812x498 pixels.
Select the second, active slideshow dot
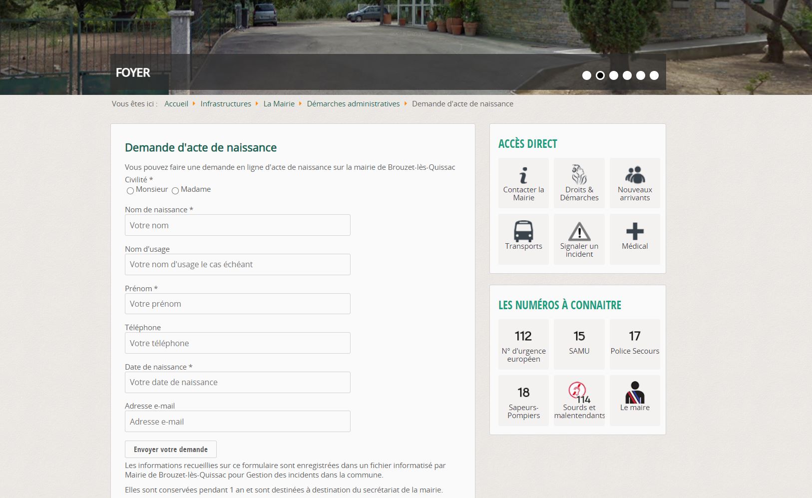pyautogui.click(x=600, y=75)
